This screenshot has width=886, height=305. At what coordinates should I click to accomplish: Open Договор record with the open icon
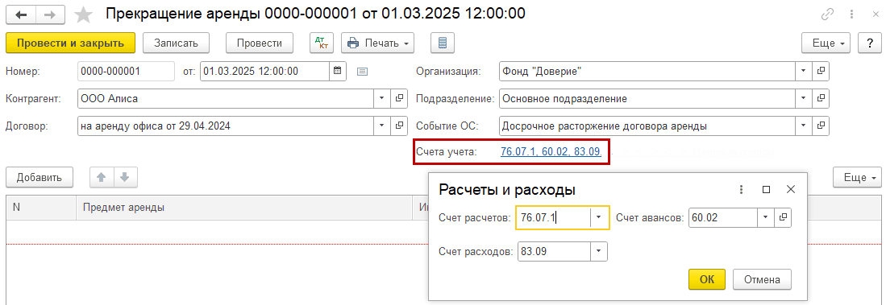tap(399, 126)
